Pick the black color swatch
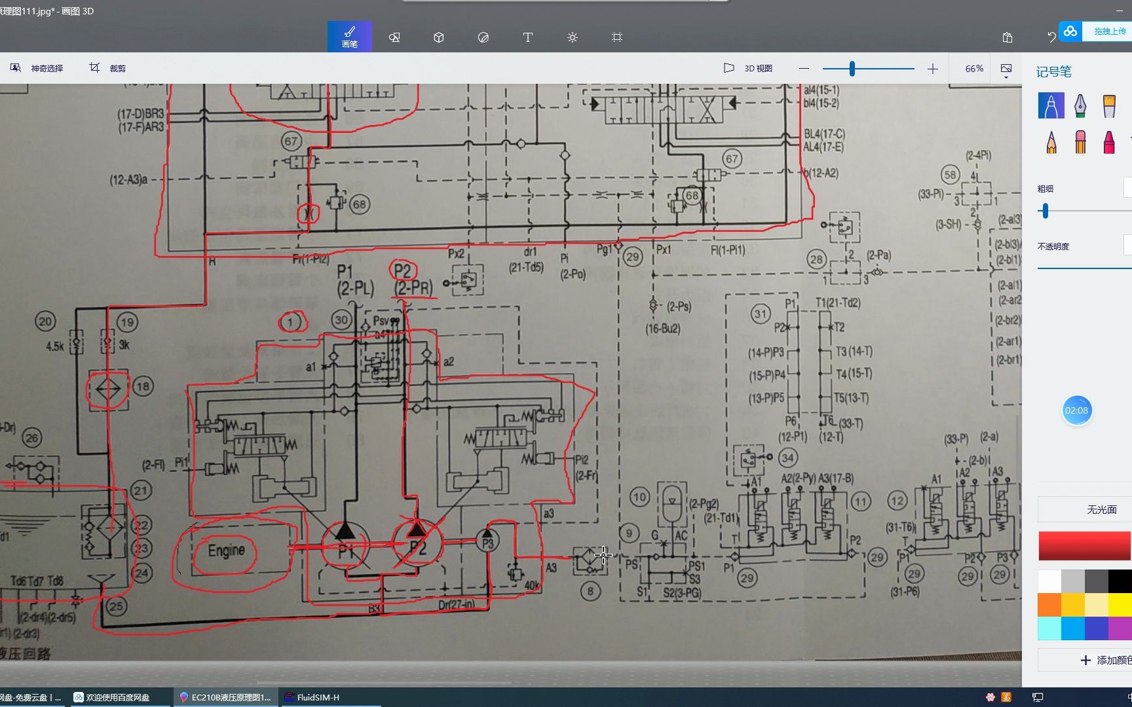This screenshot has height=707, width=1132. [1120, 581]
